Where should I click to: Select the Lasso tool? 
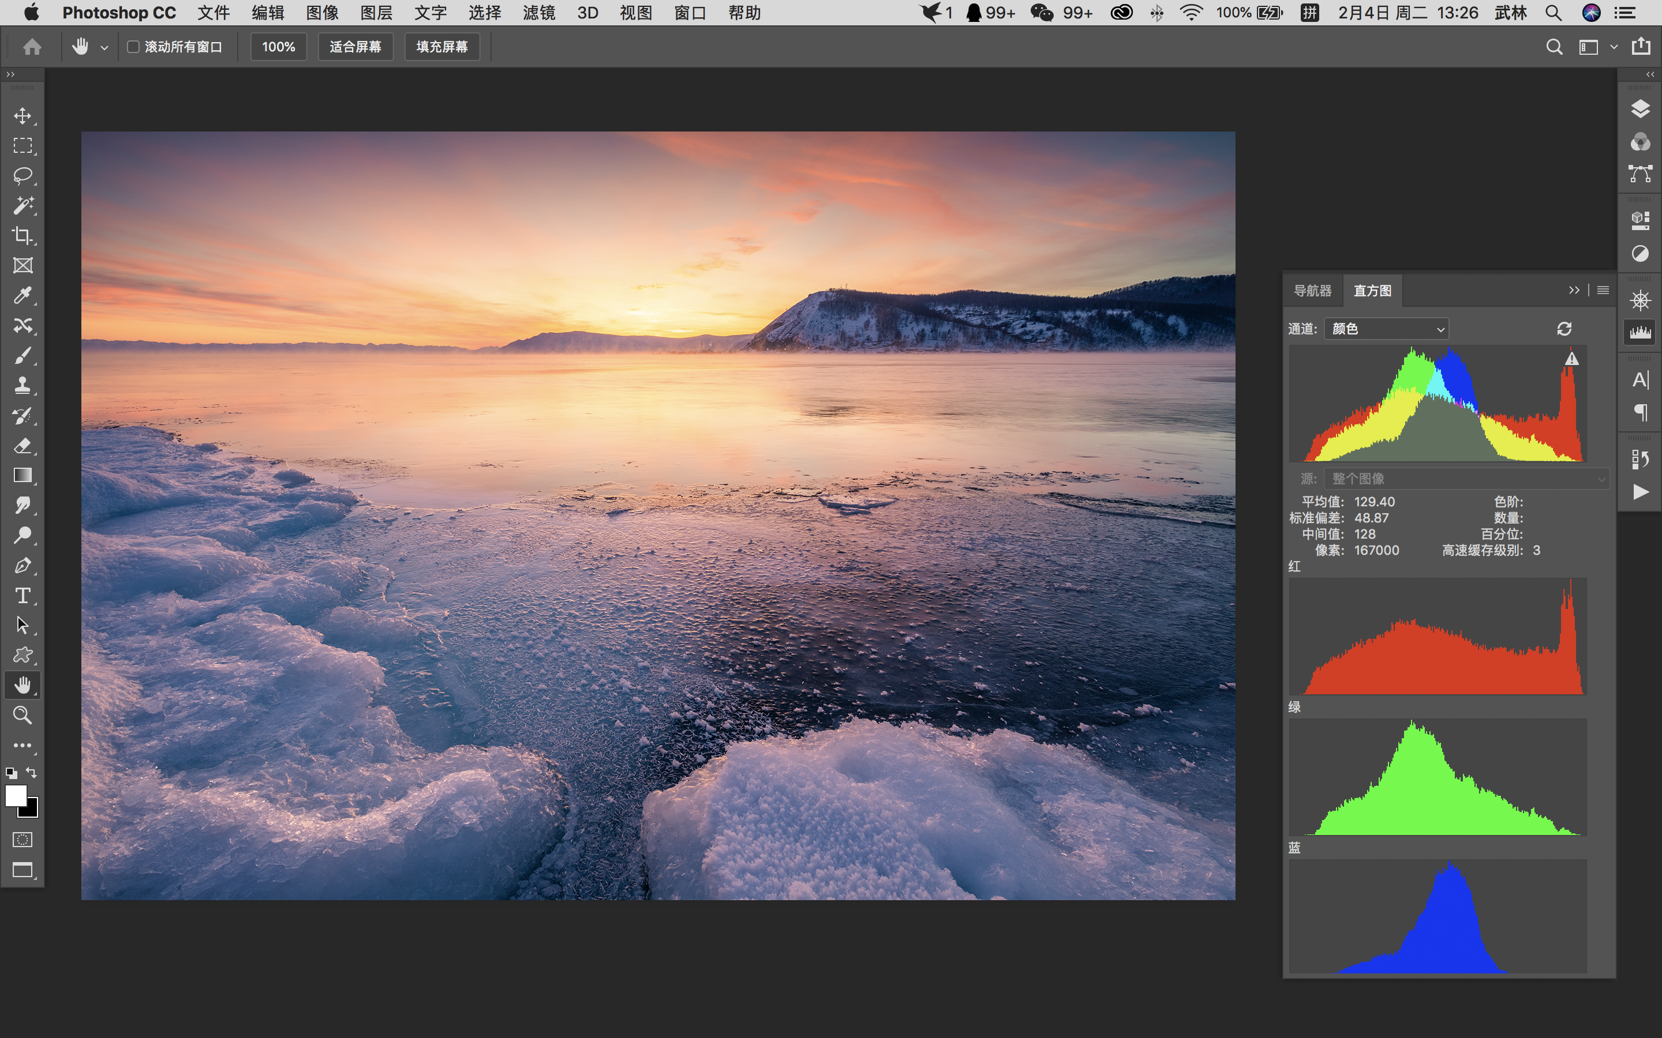click(23, 176)
